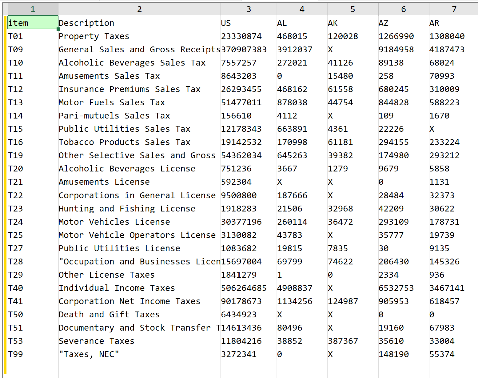Select column 7 header
Screen dimensions: 478x378
click(x=454, y=9)
